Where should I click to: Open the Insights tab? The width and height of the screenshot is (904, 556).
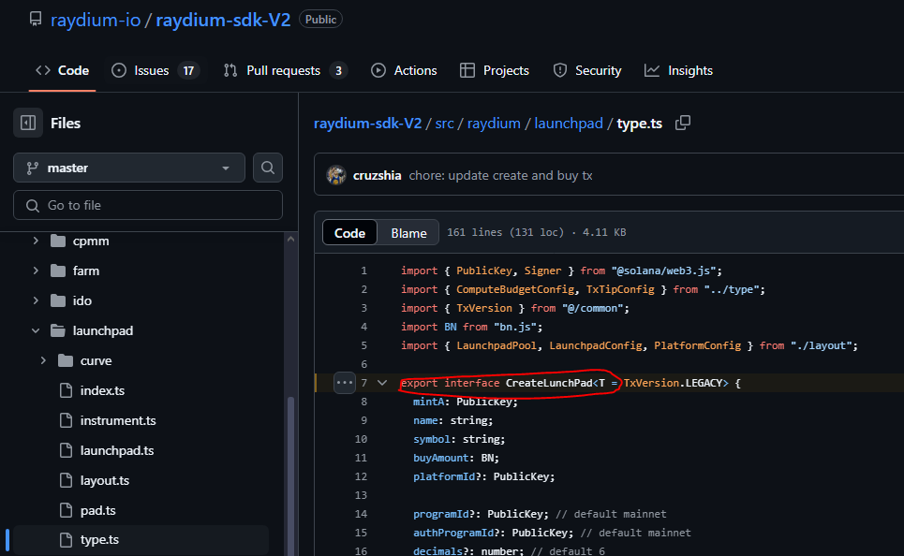click(678, 70)
